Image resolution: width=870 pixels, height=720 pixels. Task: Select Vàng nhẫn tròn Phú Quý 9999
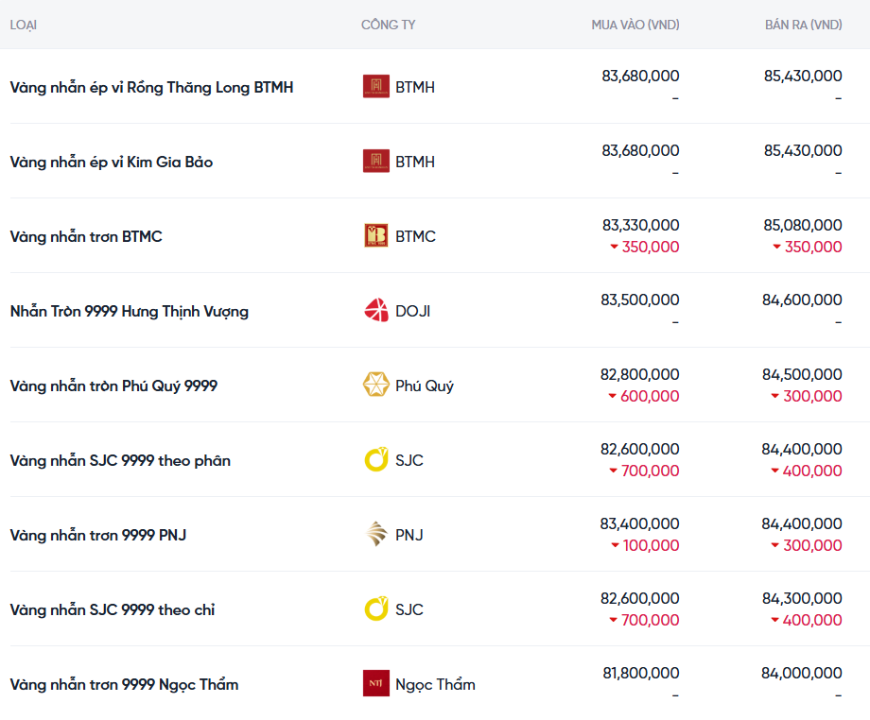(x=113, y=386)
